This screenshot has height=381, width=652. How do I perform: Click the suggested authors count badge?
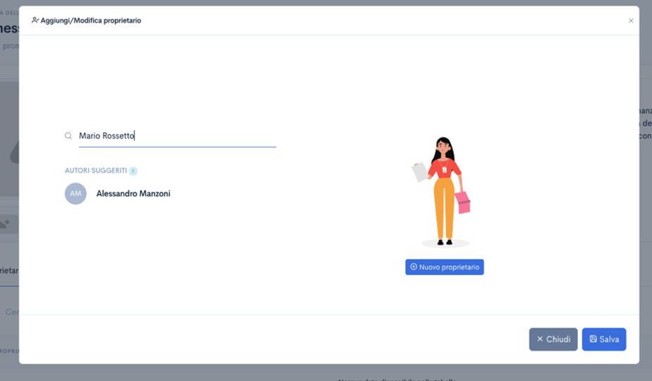pyautogui.click(x=133, y=171)
